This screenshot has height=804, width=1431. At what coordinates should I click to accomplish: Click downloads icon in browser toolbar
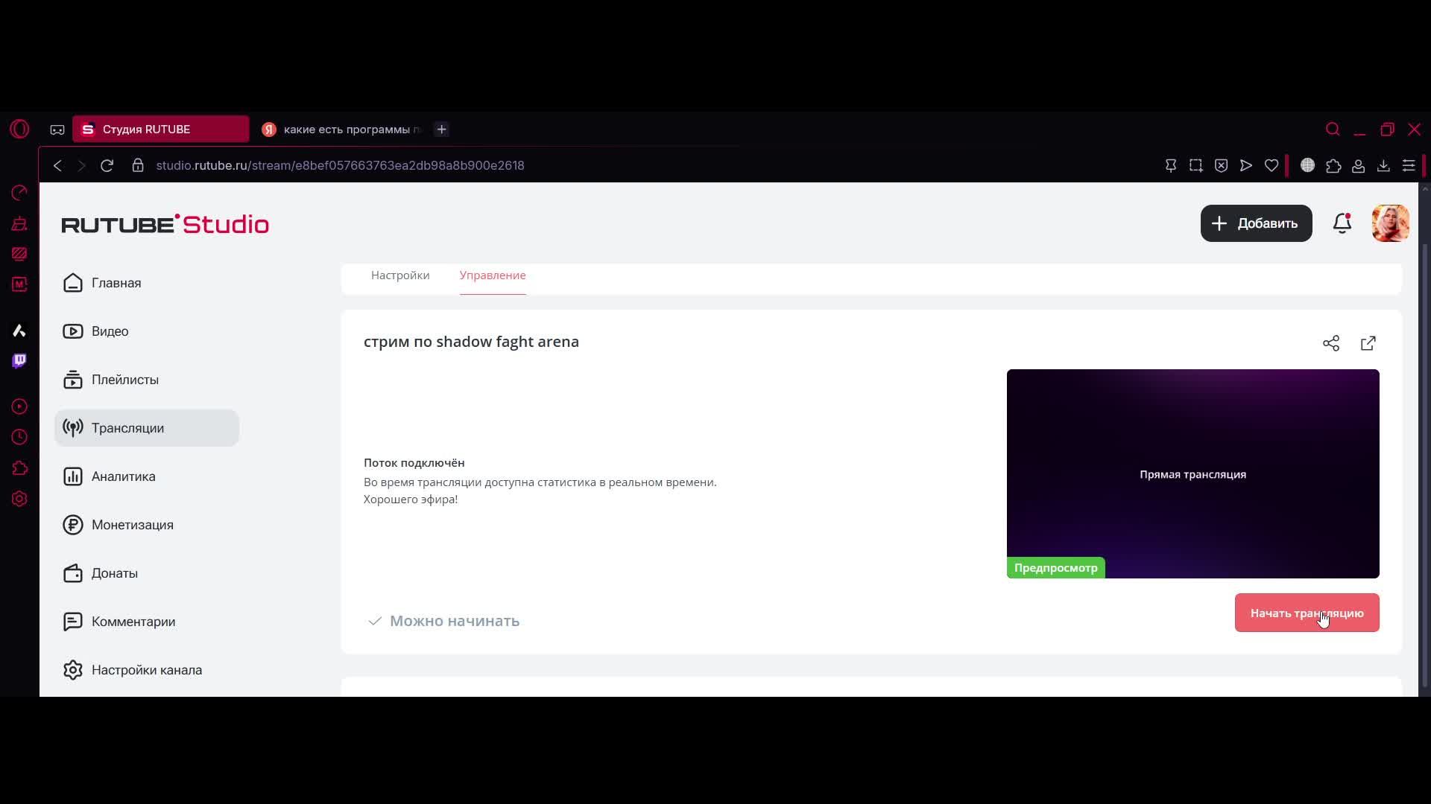pos(1383,165)
